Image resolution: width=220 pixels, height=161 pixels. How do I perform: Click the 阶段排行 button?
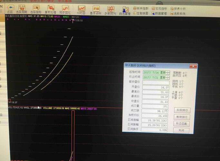click(182, 110)
